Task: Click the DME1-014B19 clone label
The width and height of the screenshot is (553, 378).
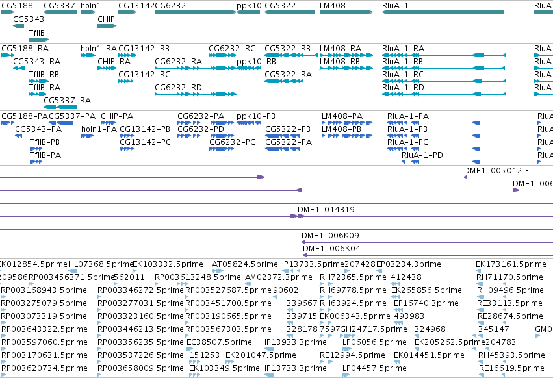Action: [x=326, y=209]
